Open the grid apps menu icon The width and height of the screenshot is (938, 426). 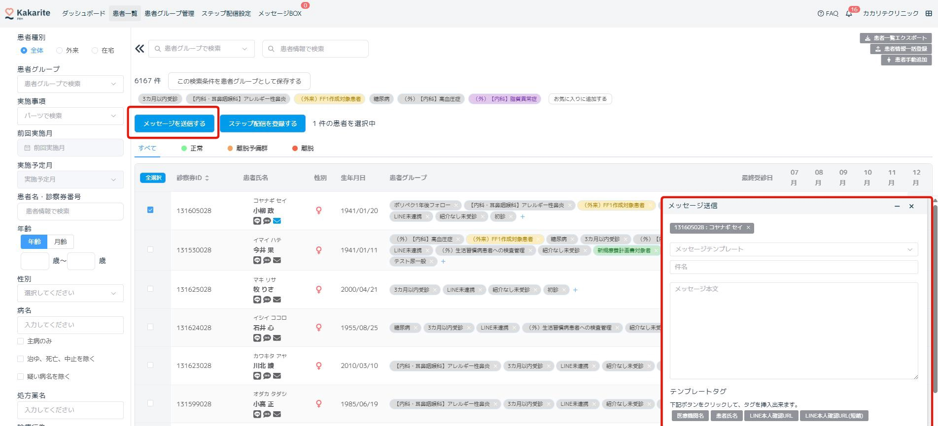pyautogui.click(x=929, y=14)
